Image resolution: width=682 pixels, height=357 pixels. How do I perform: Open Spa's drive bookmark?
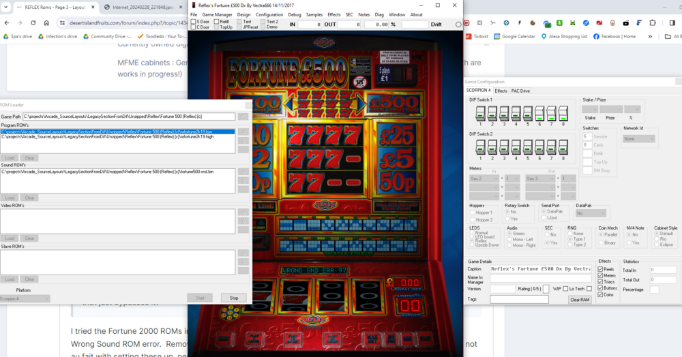click(18, 37)
